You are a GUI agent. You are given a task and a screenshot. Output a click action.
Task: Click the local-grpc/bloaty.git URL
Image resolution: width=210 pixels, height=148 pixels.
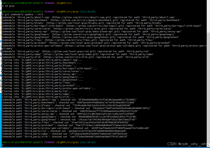point(75,23)
